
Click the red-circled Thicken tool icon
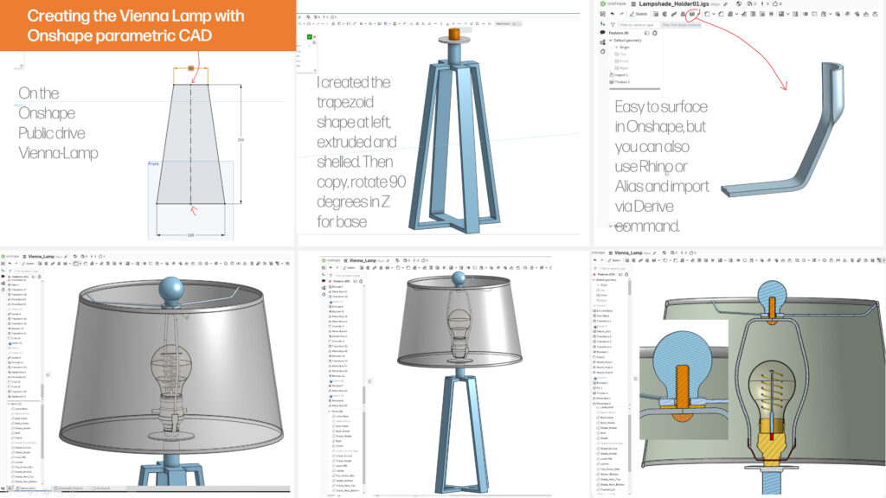[x=693, y=14]
